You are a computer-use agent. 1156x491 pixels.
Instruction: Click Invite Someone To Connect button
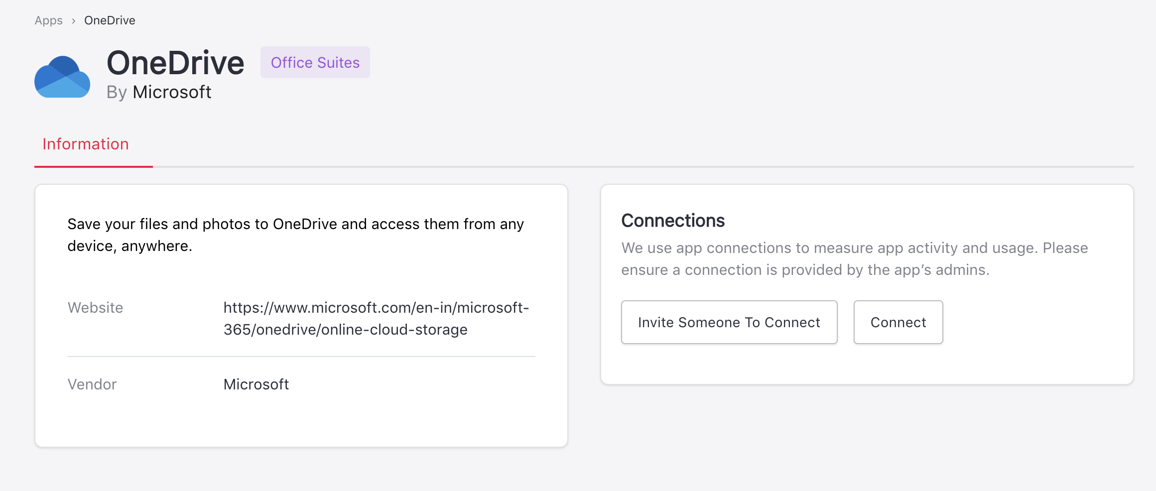click(x=729, y=322)
